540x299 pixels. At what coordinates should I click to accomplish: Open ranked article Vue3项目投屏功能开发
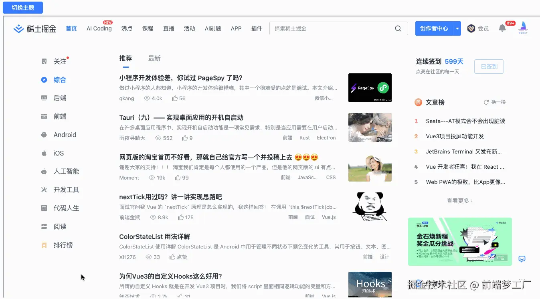pyautogui.click(x=455, y=136)
